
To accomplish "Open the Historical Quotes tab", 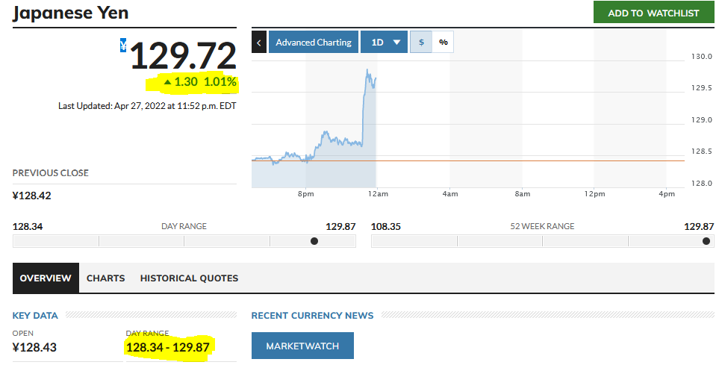I will [x=190, y=278].
